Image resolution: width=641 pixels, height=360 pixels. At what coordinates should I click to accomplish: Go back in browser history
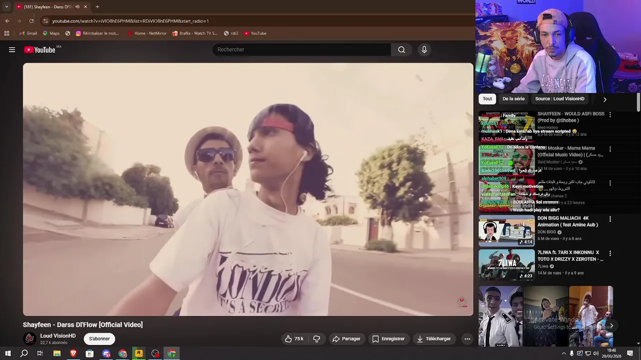pos(7,21)
